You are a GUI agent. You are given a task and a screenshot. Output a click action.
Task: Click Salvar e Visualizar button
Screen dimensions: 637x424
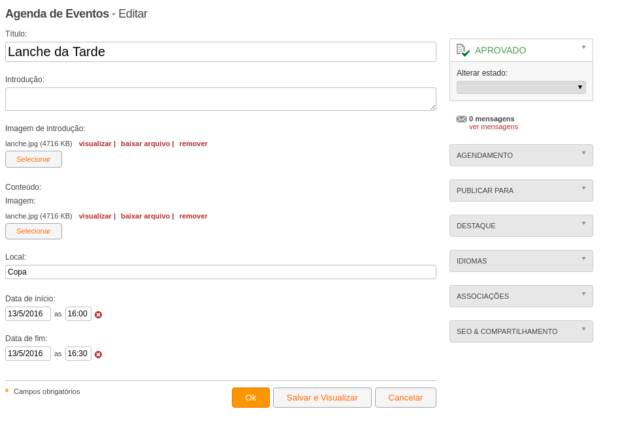tap(322, 398)
